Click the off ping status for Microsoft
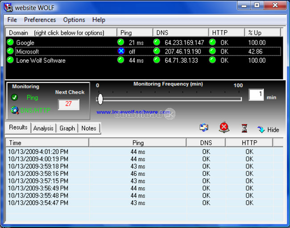290x228 pixels. pos(132,52)
